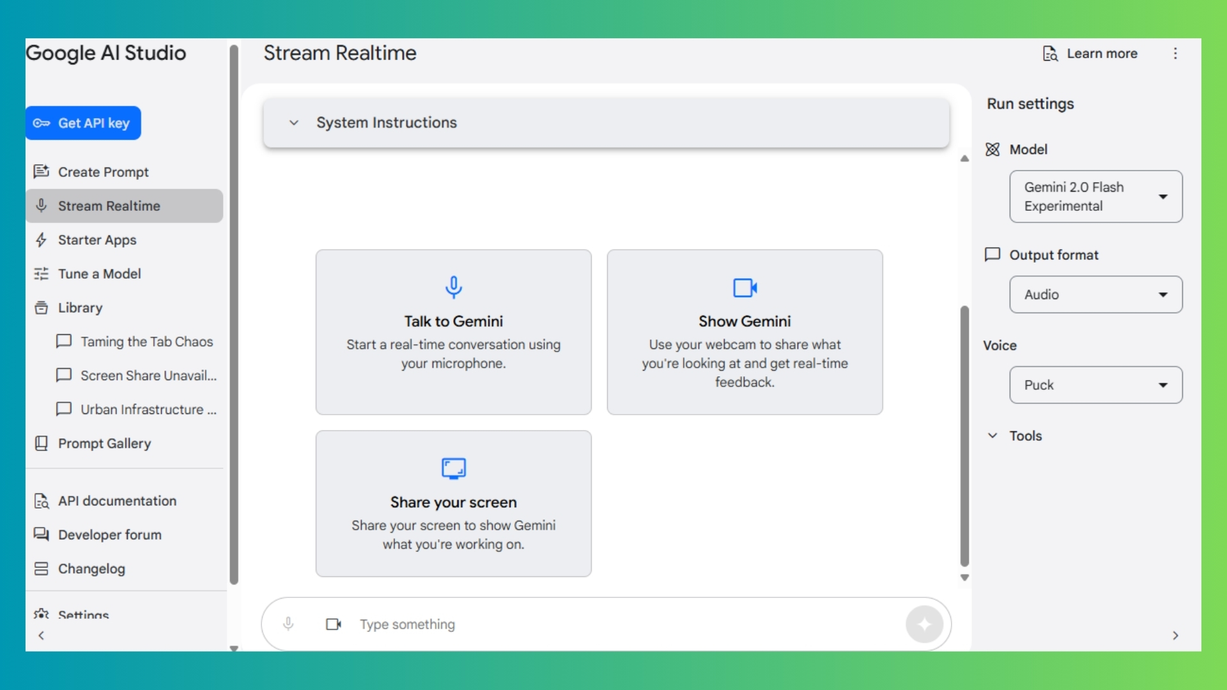Open the Output format Audio dropdown

point(1095,295)
